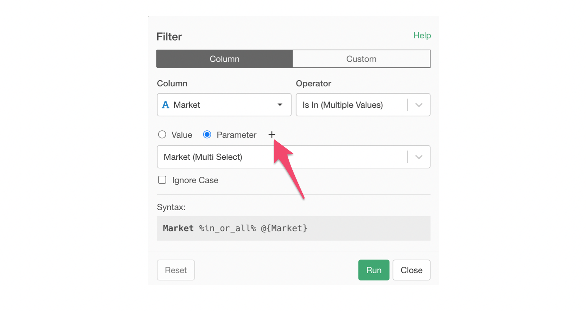The width and height of the screenshot is (586, 311).
Task: Click the chevron in Market (Multi Select) field
Action: click(419, 157)
